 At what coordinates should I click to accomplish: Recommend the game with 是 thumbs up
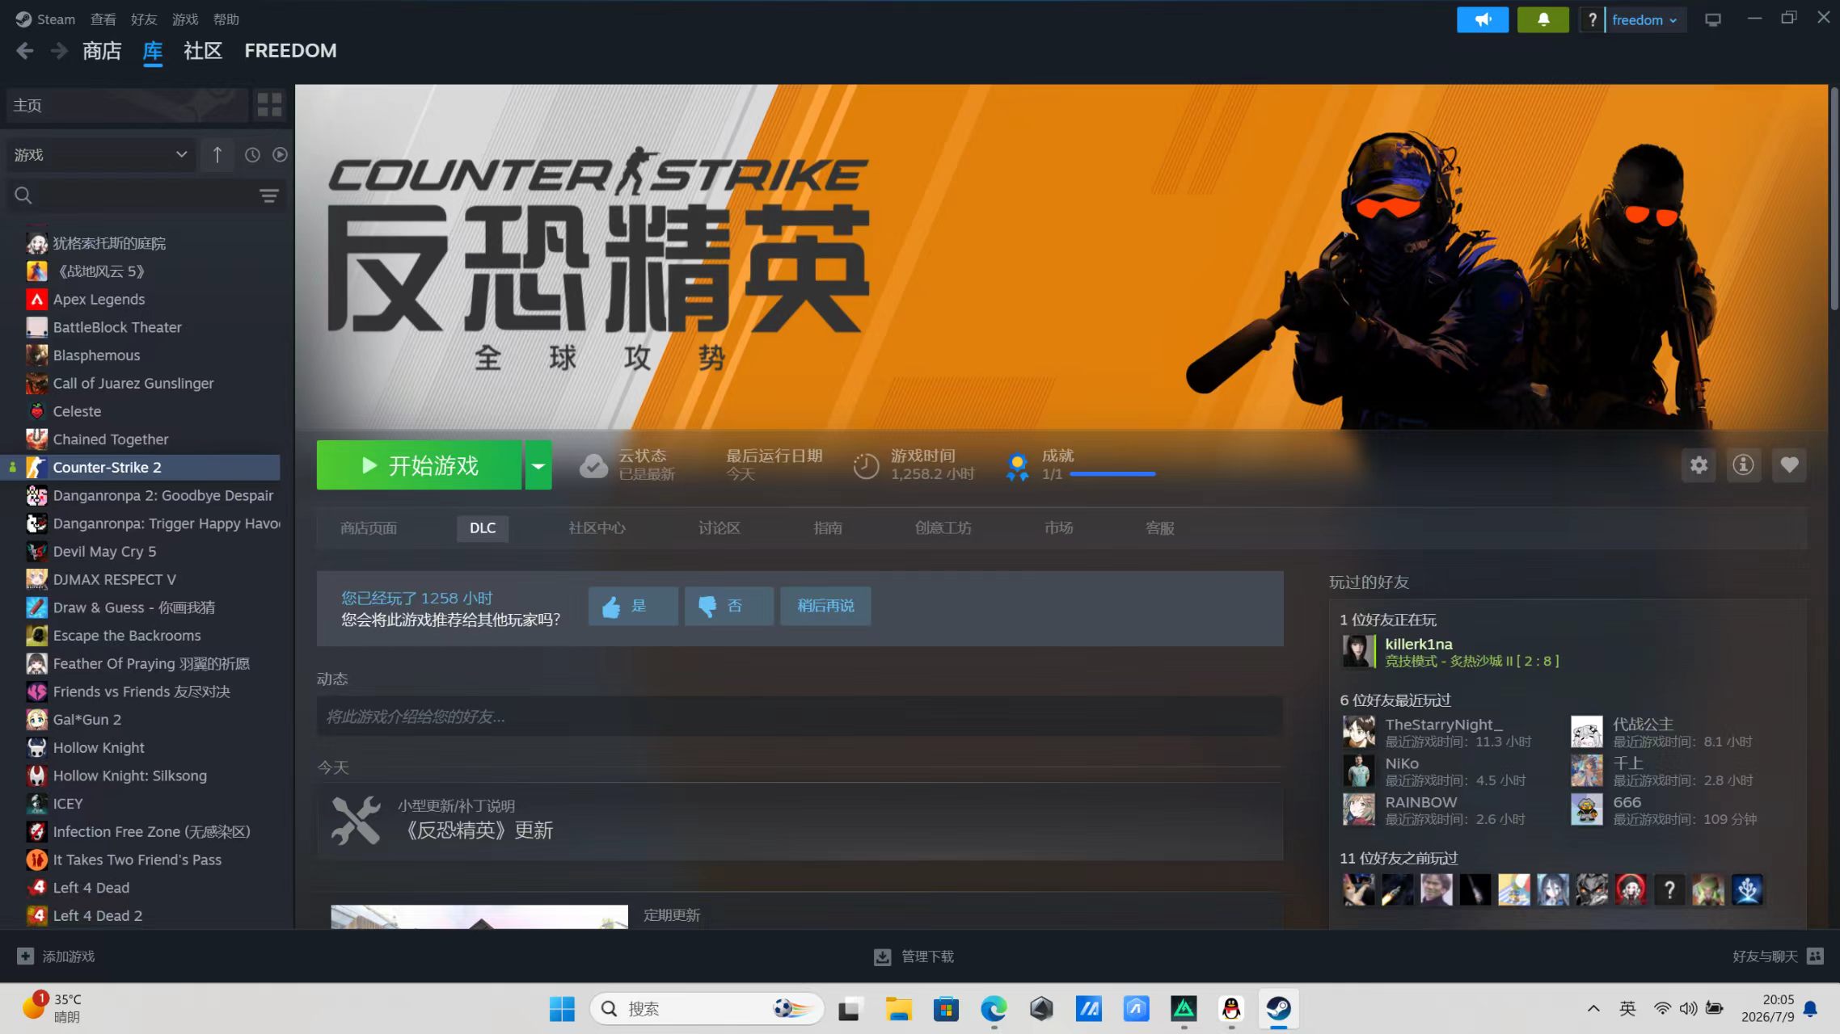coord(633,606)
